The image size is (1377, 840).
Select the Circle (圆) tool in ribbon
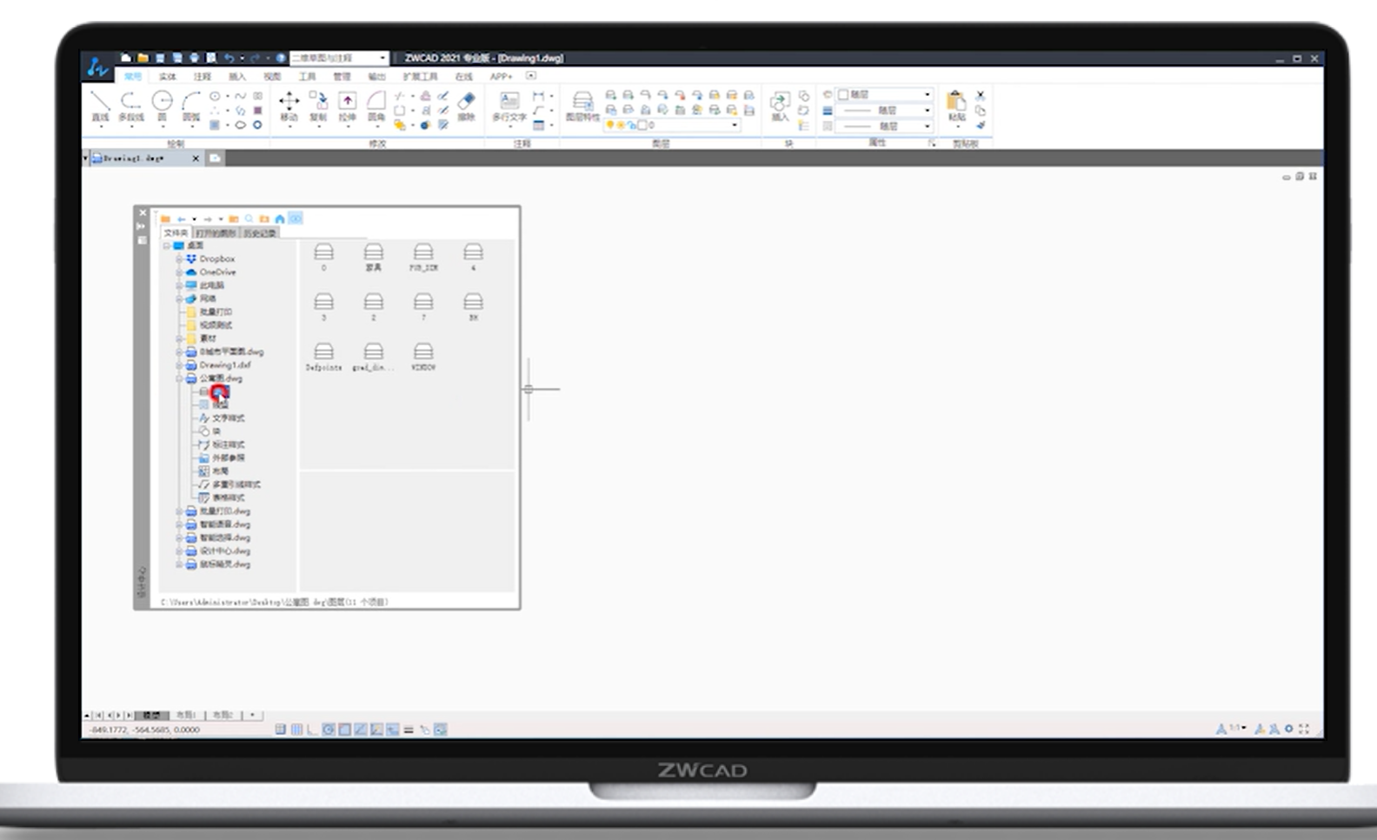coord(162,104)
